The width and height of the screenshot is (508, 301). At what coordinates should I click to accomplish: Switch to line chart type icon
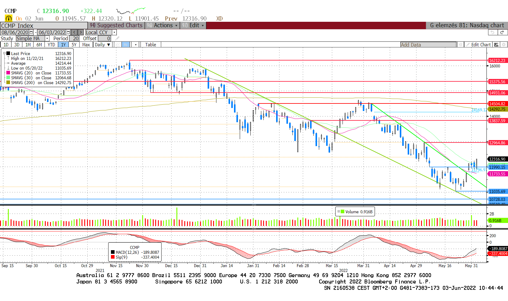coord(118,45)
